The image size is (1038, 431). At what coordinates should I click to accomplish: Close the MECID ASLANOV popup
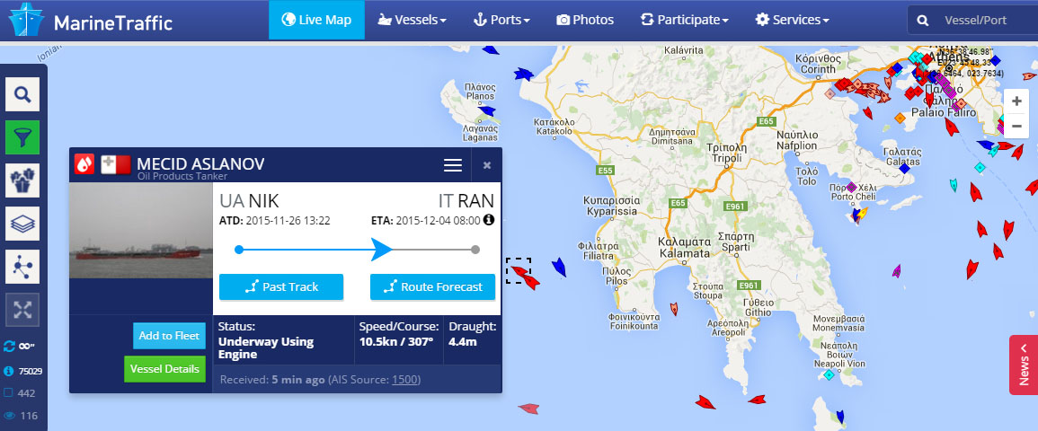click(487, 165)
